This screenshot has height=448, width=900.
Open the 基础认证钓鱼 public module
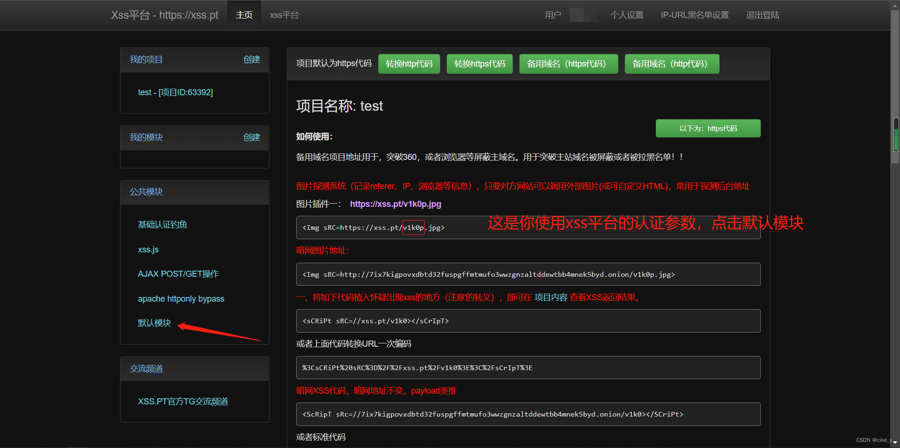(163, 225)
